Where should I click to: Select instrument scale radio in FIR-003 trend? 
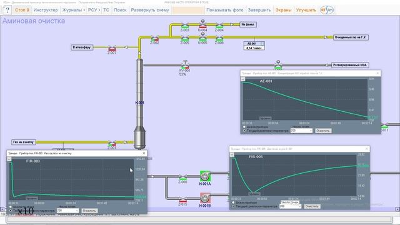tap(11, 207)
